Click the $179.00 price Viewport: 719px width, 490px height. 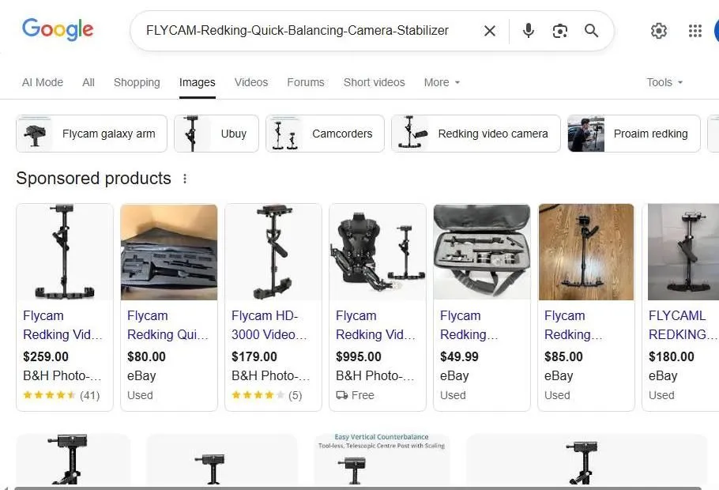coord(254,356)
